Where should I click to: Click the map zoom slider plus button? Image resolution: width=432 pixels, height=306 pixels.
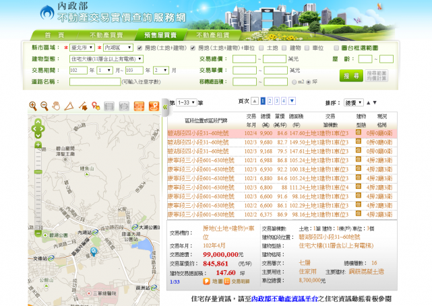(x=38, y=145)
